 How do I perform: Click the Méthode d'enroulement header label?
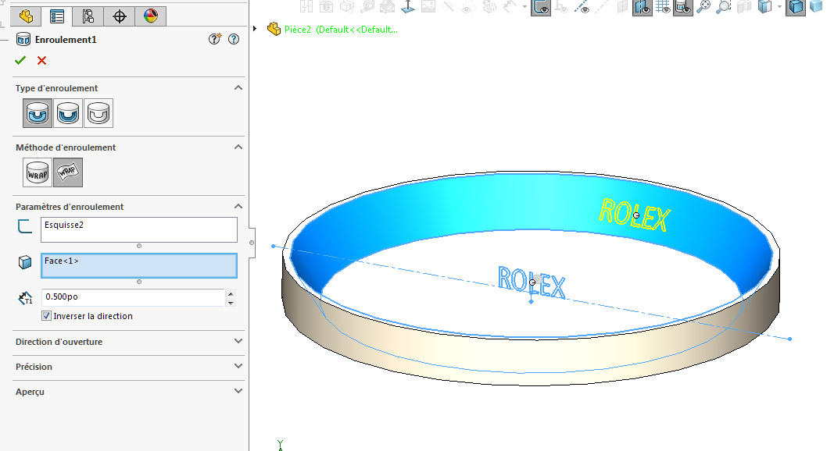coord(66,147)
